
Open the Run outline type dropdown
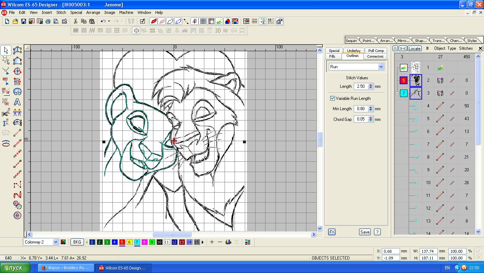tap(381, 67)
